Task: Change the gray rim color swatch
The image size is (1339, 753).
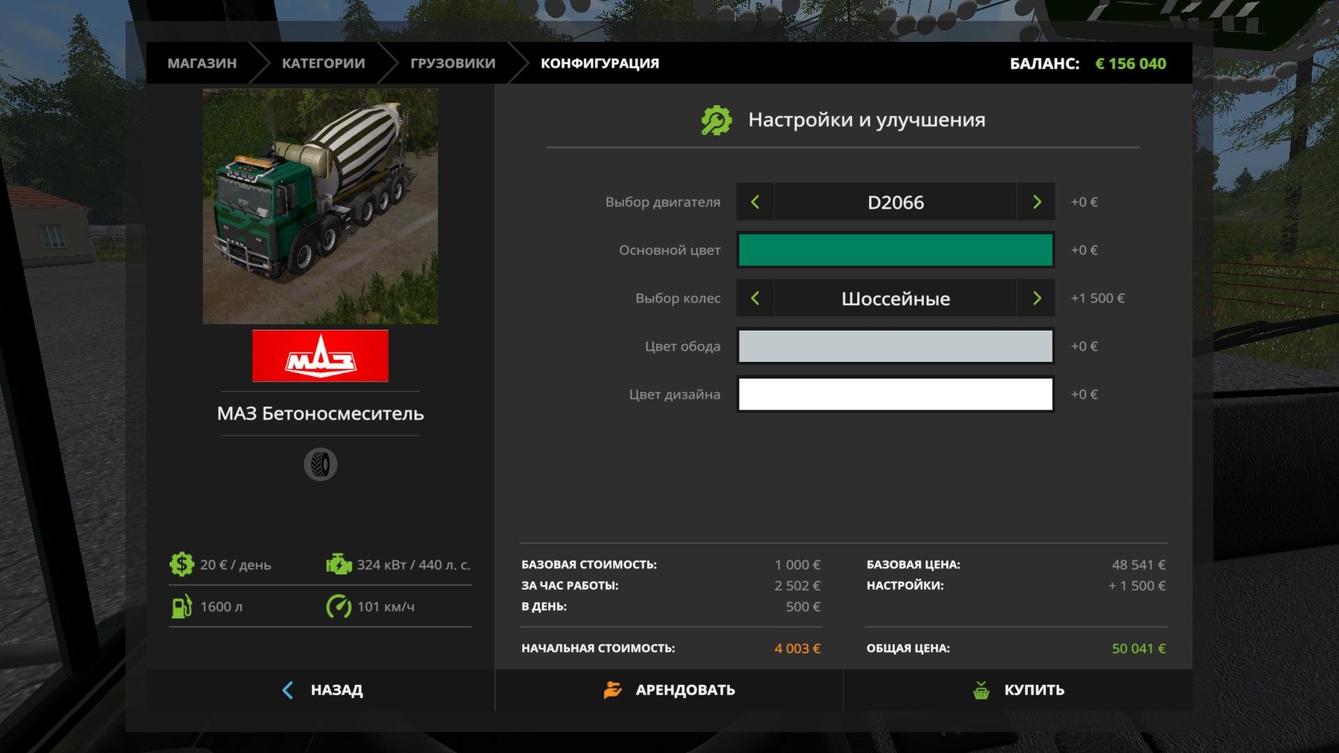Action: click(x=895, y=346)
